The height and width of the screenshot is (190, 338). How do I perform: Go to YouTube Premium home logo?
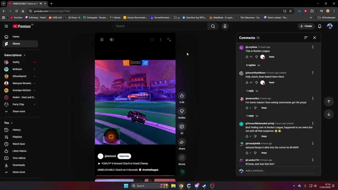[x=22, y=26]
